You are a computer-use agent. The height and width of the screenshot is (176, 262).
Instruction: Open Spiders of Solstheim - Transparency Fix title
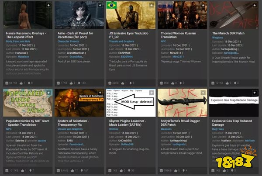click(x=73, y=123)
